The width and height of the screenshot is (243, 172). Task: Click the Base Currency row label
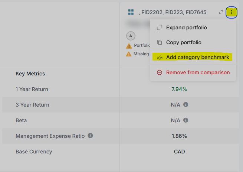click(34, 152)
